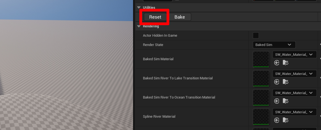Use selected asset for River To Lake Material

(x=277, y=82)
